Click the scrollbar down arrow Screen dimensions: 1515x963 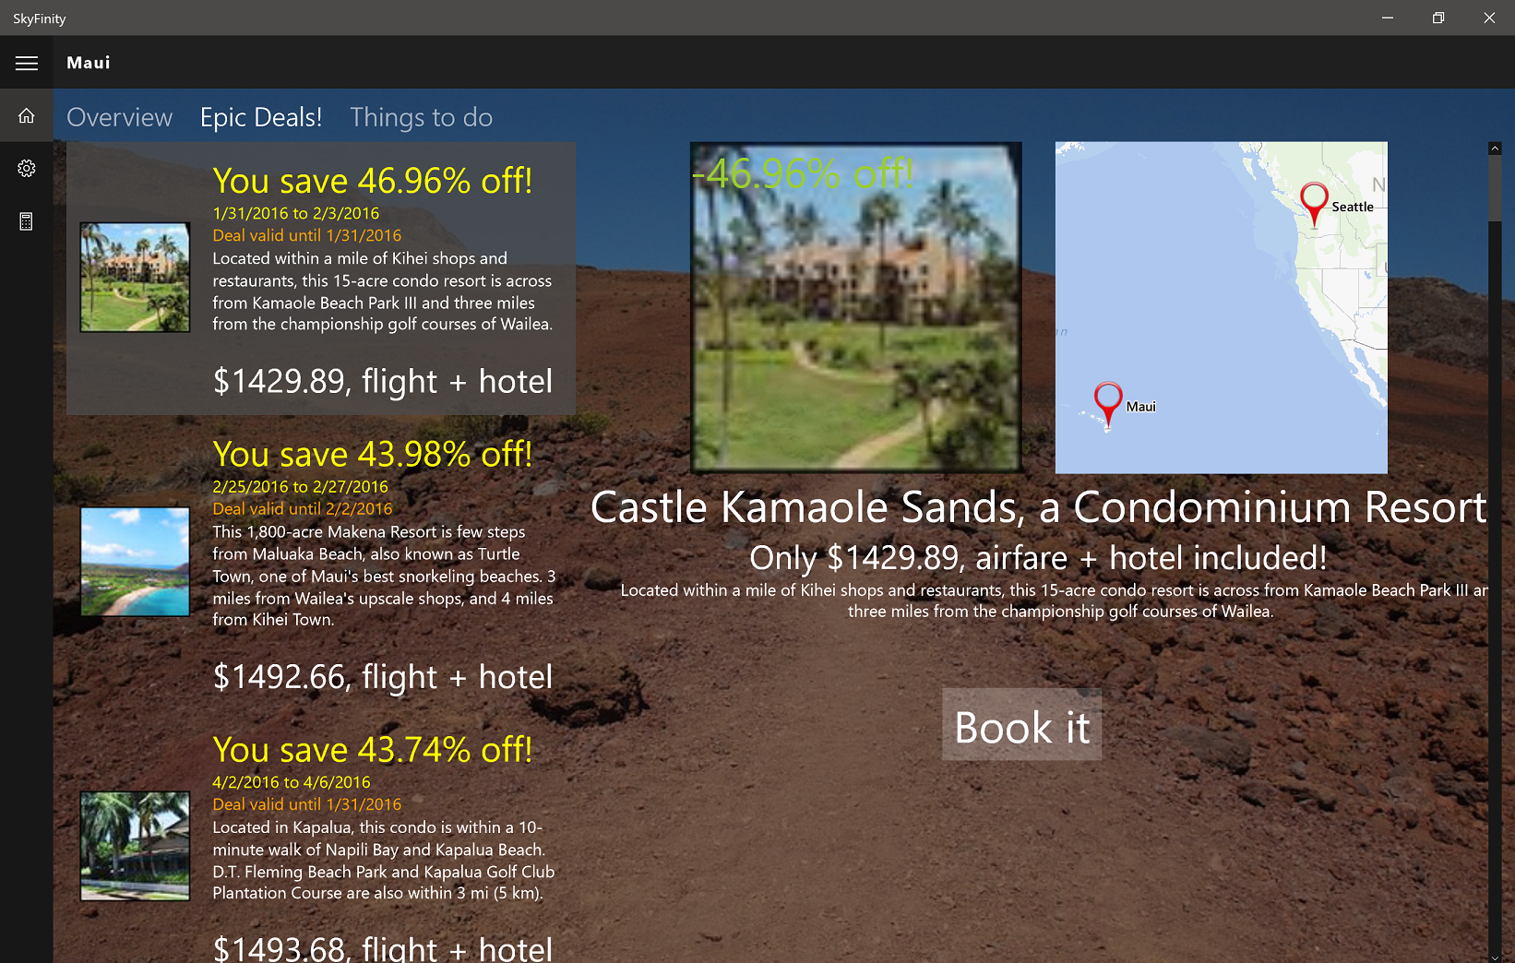pos(1495,957)
